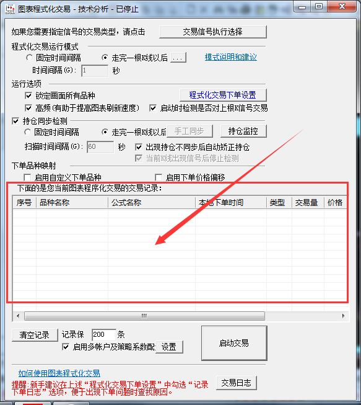Enable 启用下单价格偏移 checkbox
The image size is (361, 405).
tap(159, 177)
